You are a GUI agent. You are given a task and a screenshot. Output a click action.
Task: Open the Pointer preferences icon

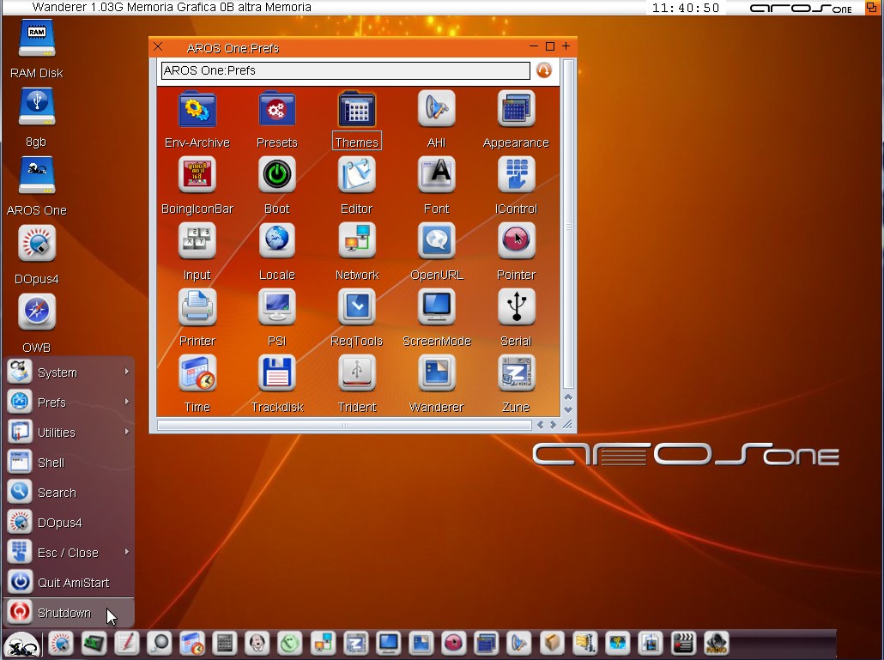516,242
